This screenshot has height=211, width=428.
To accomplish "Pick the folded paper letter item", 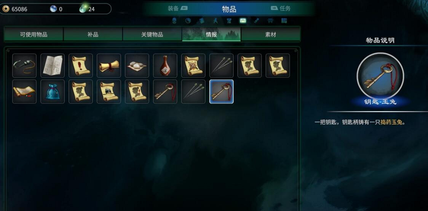I will (x=53, y=66).
